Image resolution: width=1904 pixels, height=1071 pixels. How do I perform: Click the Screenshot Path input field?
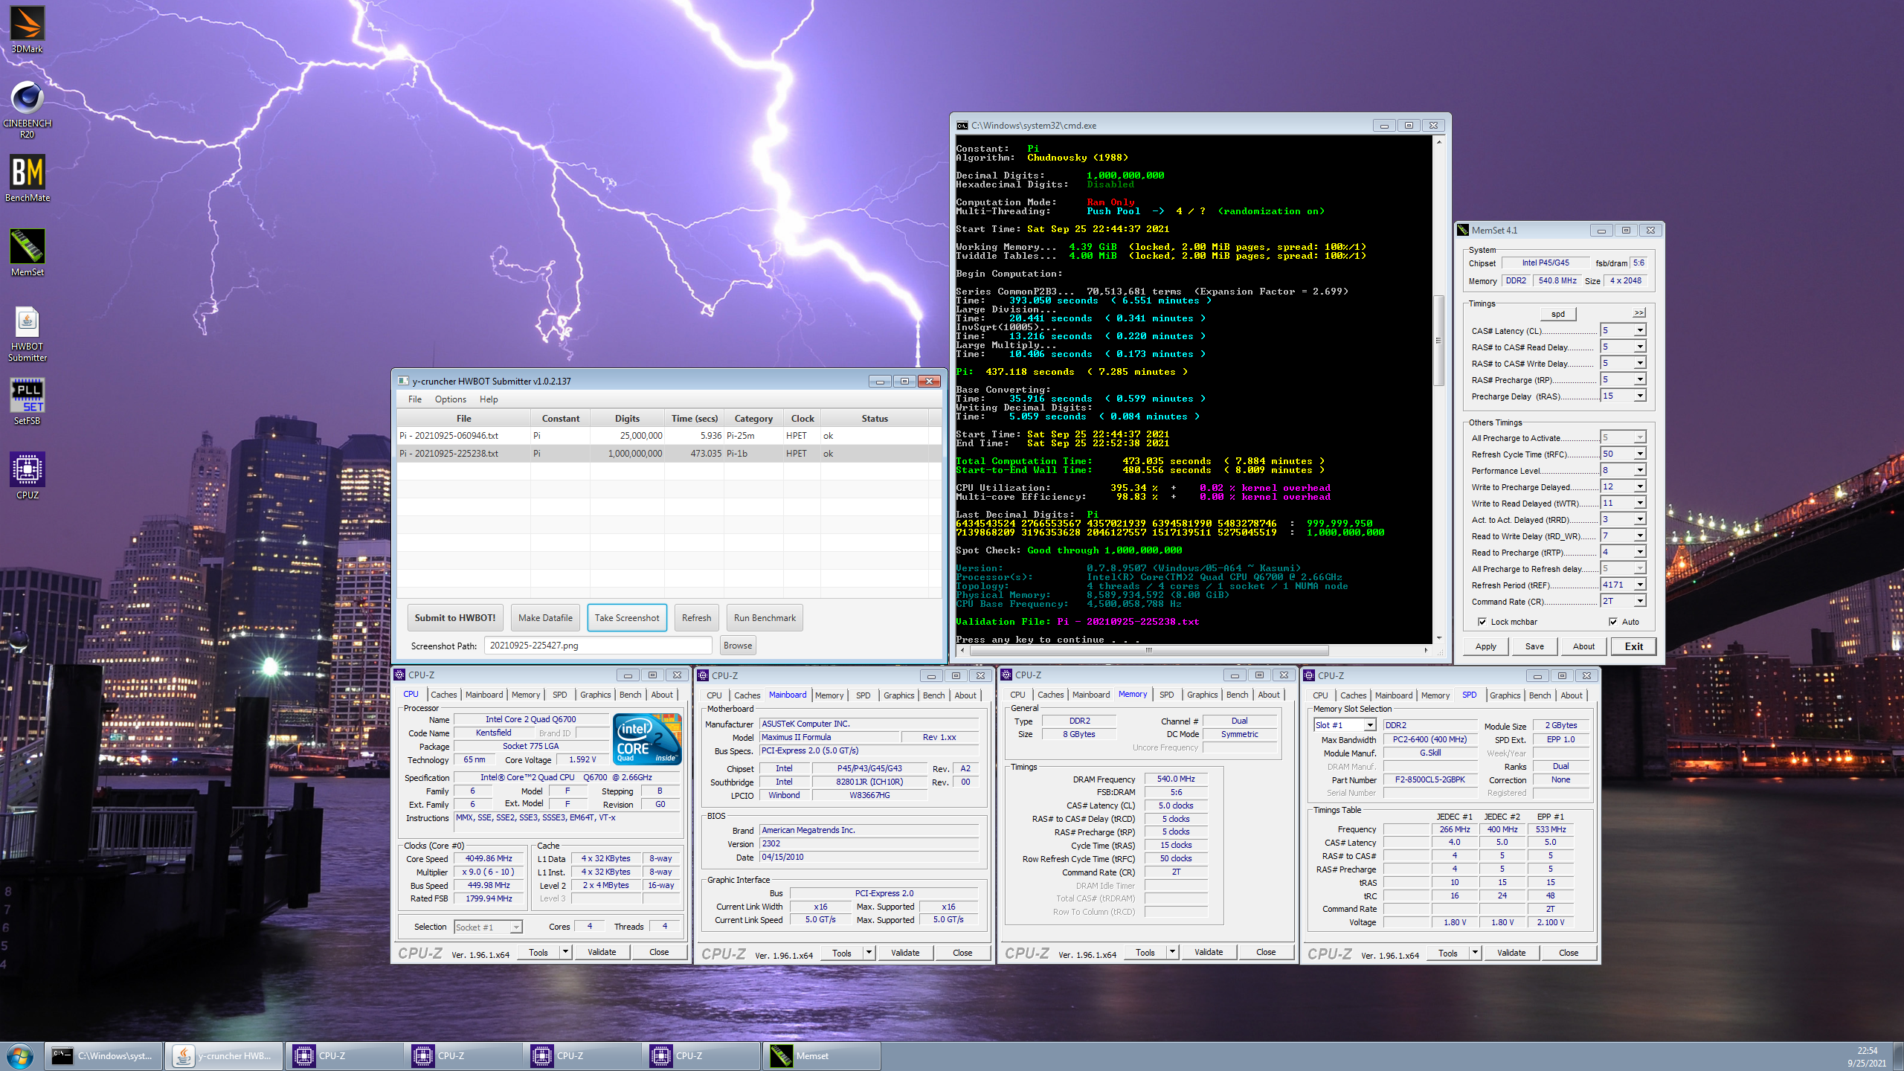pos(598,645)
